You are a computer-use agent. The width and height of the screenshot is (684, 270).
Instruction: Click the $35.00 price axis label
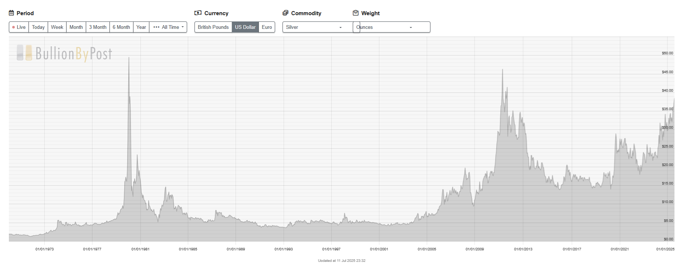[667, 109]
